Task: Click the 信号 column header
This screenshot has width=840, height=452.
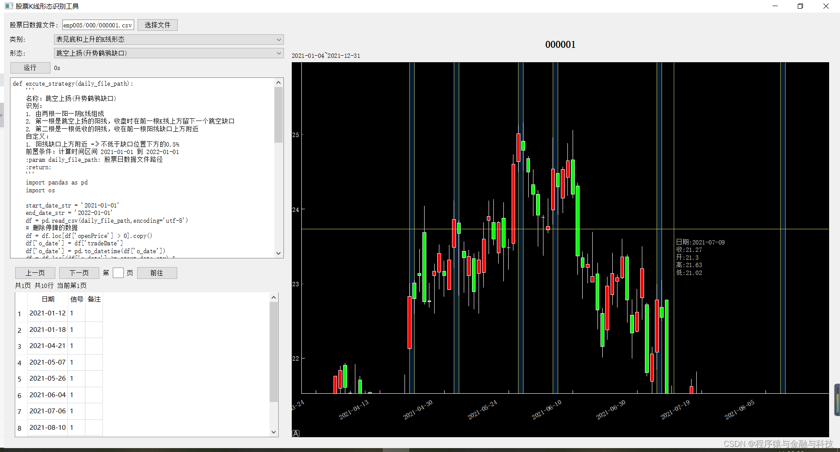Action: coord(77,299)
